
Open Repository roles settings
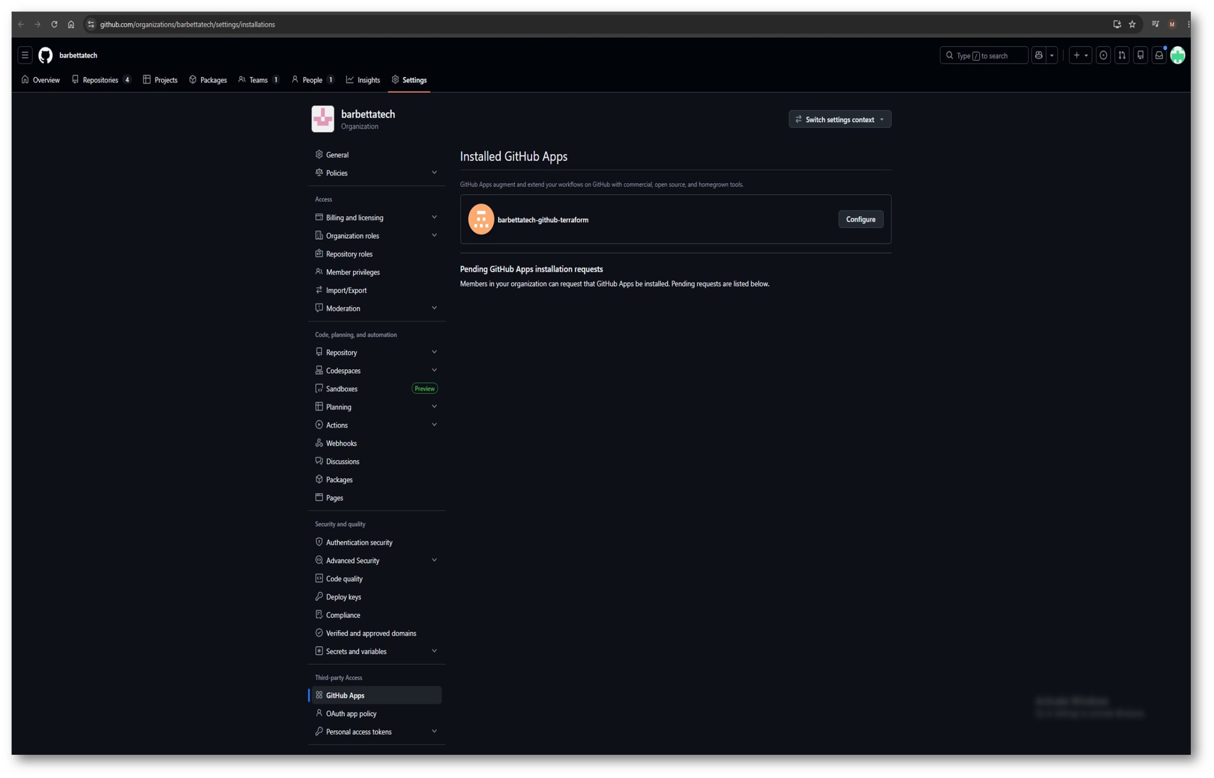(x=377, y=254)
